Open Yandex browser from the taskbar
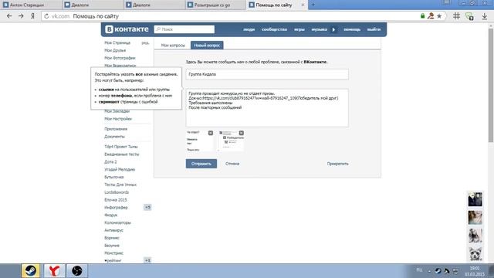Viewport: 494px width, 278px height. [54, 271]
